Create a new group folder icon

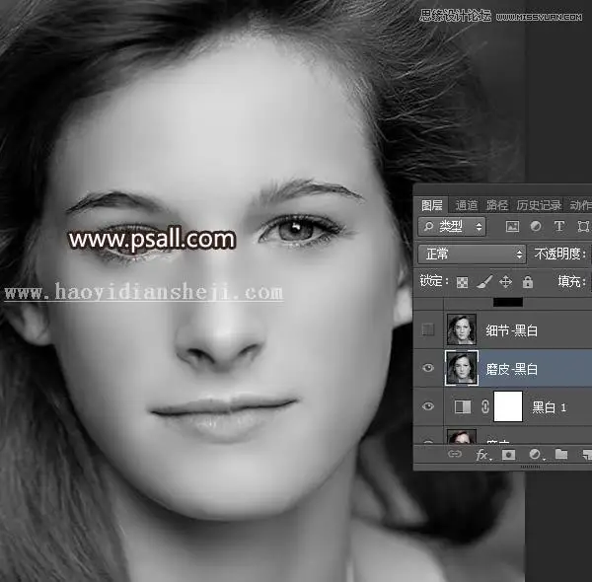561,454
